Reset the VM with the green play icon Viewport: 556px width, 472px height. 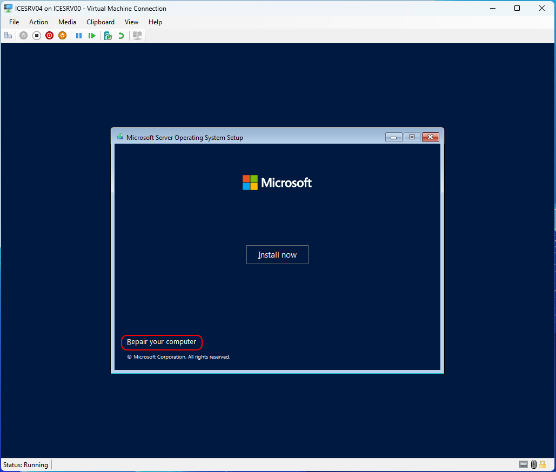pyautogui.click(x=92, y=36)
